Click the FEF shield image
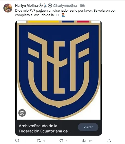The image size is (125, 144). pyautogui.click(x=59, y=70)
